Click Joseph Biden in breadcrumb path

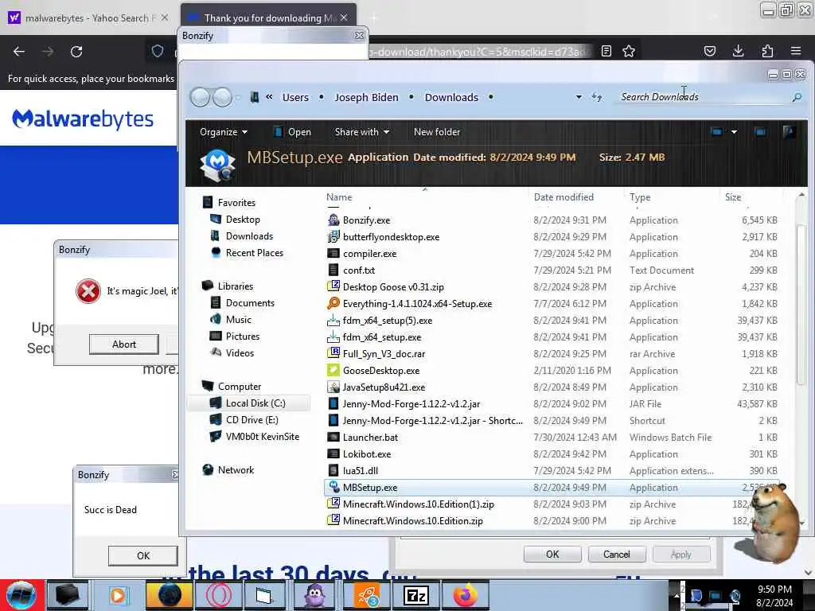(366, 97)
